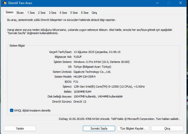Show the 5 Sesi tab
The height and width of the screenshot is (140, 188).
pyautogui.click(x=74, y=13)
